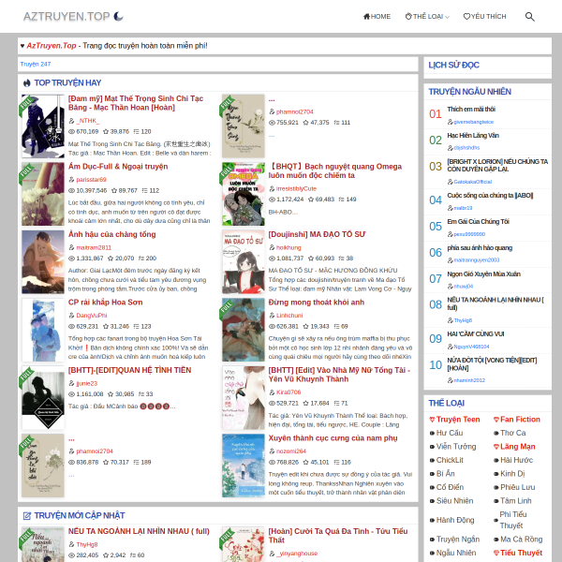Open random story 05 Em Gái Của Chúng Tôi
The width and height of the screenshot is (562, 562).
coord(478,222)
